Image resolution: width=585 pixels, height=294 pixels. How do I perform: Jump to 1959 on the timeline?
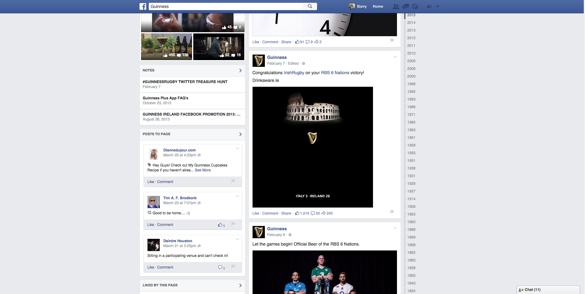click(x=411, y=145)
